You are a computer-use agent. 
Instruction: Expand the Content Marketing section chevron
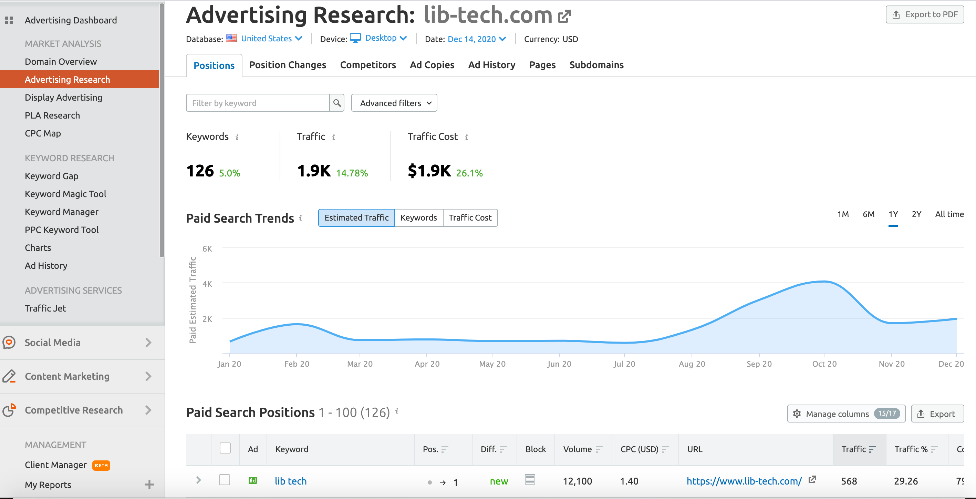tap(148, 376)
